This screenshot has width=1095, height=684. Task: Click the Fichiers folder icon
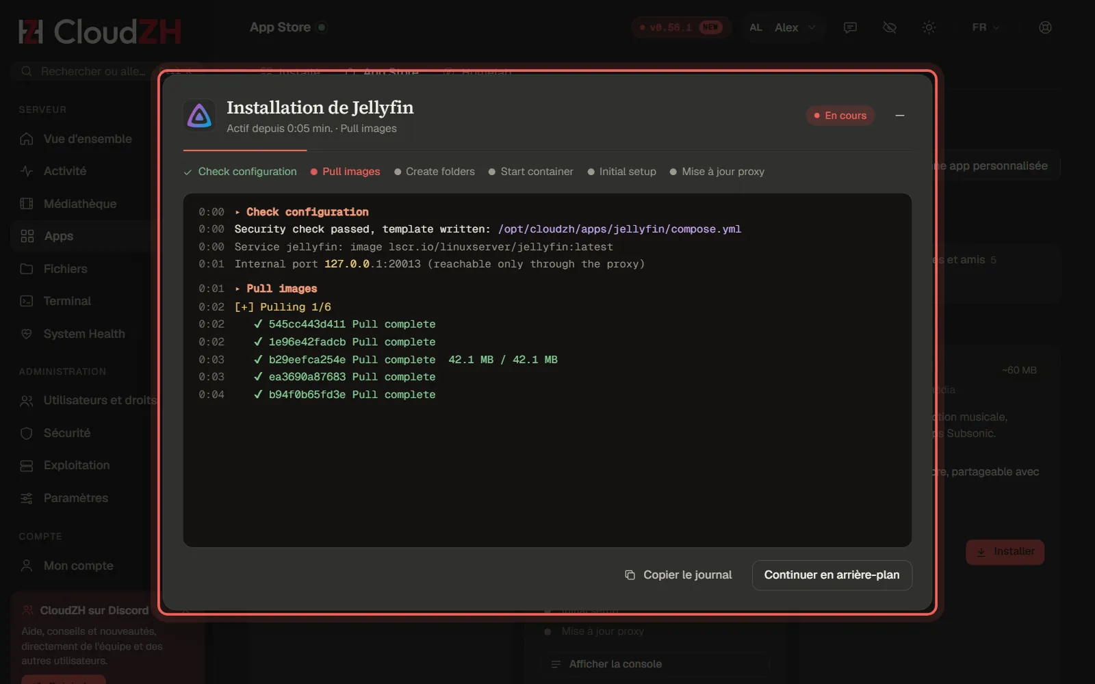coord(27,269)
